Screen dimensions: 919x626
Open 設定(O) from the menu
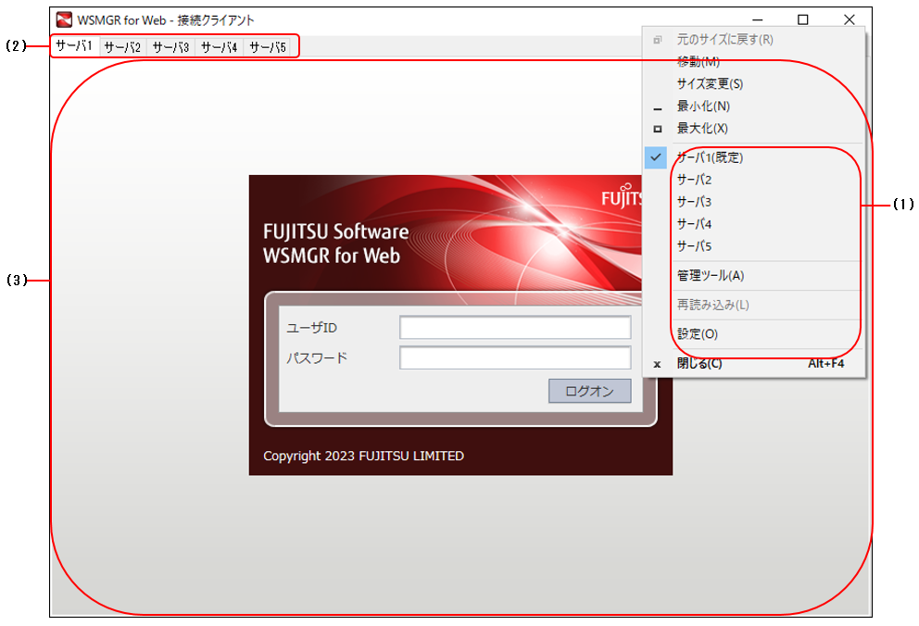(x=697, y=334)
